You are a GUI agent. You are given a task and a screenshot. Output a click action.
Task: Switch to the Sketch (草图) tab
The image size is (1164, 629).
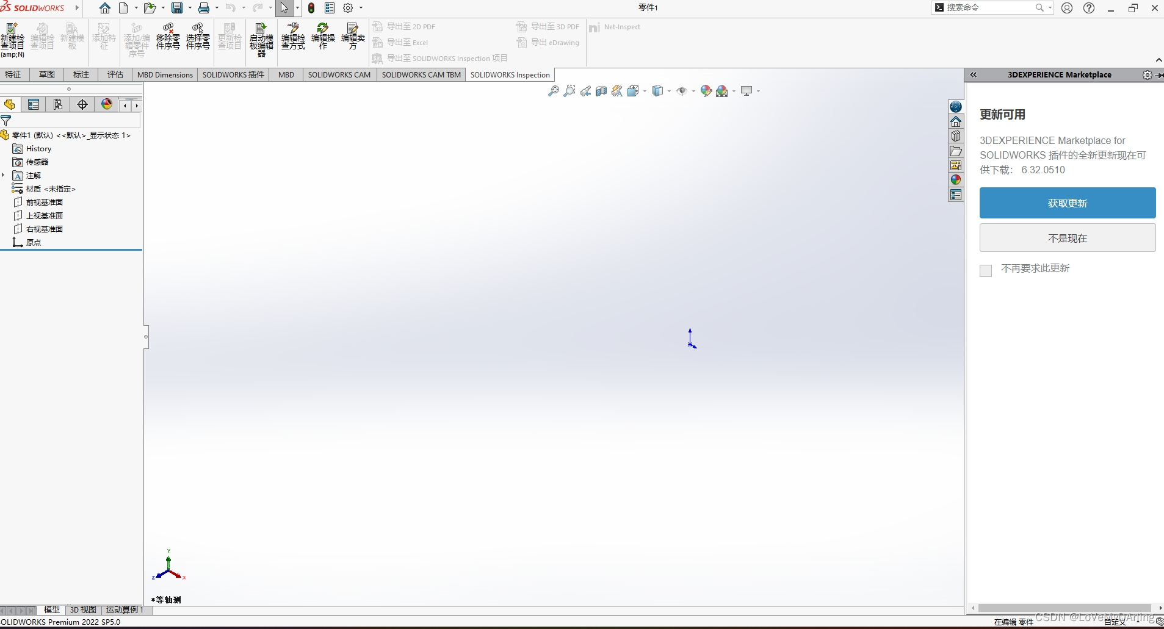(47, 74)
